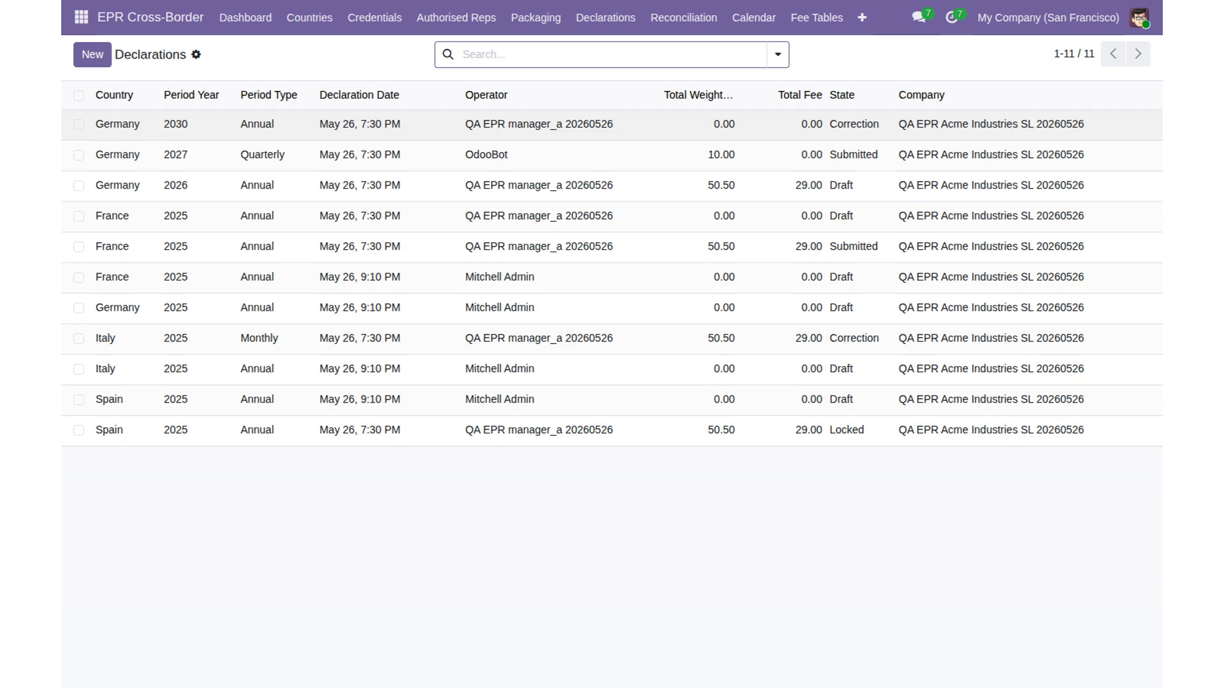Create a New declaration

[92, 54]
